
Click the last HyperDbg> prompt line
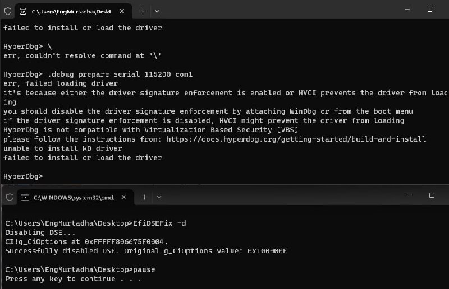[x=23, y=176]
